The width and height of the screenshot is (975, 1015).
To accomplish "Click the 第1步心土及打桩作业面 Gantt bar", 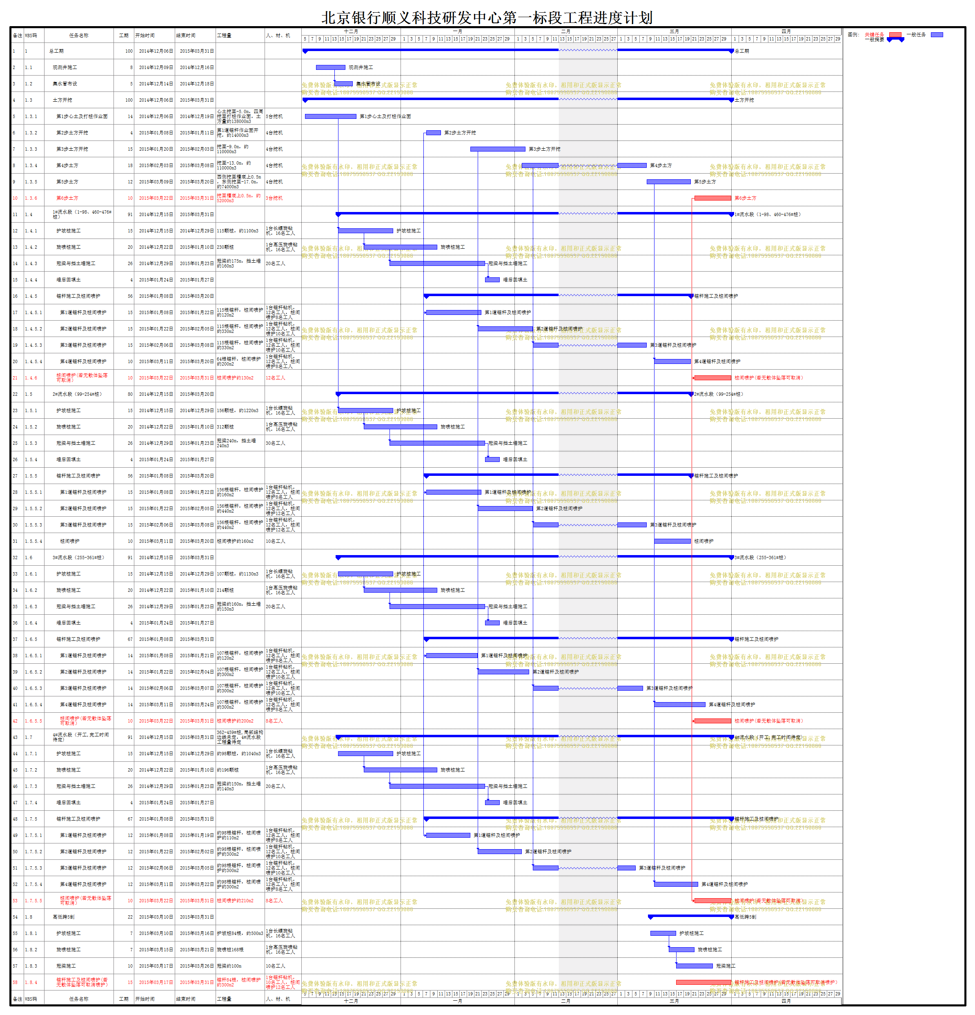I will pos(330,116).
